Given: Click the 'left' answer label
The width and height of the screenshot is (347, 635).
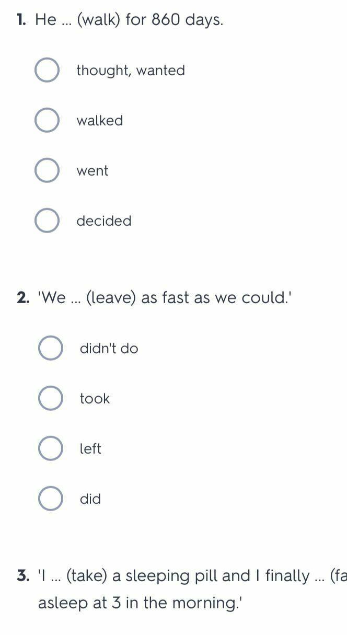Looking at the screenshot, I should (x=90, y=449).
